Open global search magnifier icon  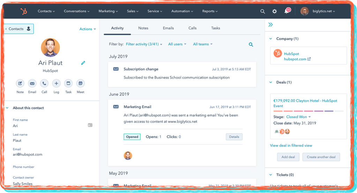(x=263, y=11)
